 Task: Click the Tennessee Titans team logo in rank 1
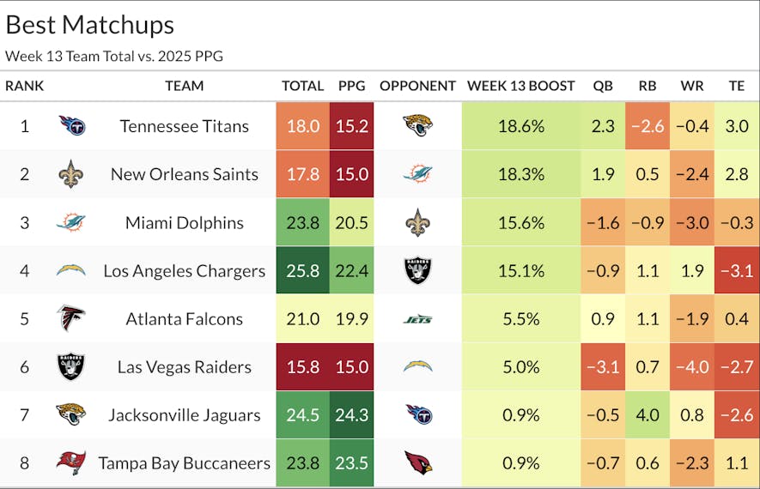pyautogui.click(x=71, y=126)
